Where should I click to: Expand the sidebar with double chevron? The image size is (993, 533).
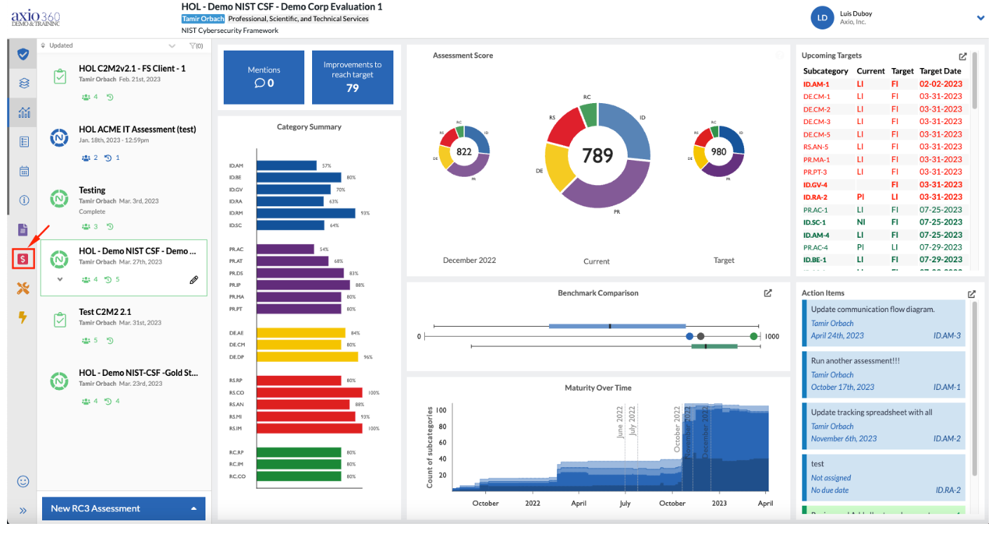(x=23, y=511)
